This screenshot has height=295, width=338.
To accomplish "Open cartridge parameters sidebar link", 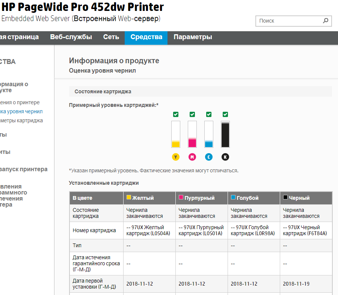I will pyautogui.click(x=21, y=120).
